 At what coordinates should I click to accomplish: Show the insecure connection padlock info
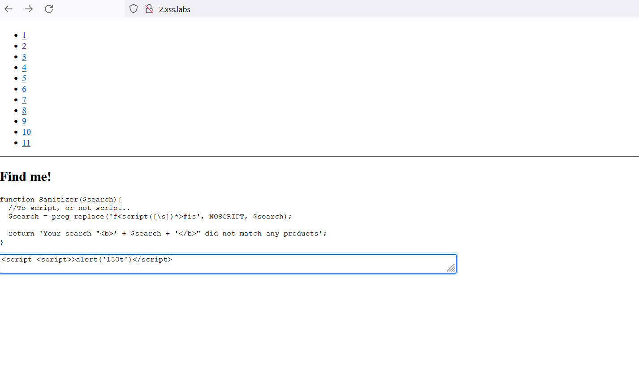tap(149, 9)
